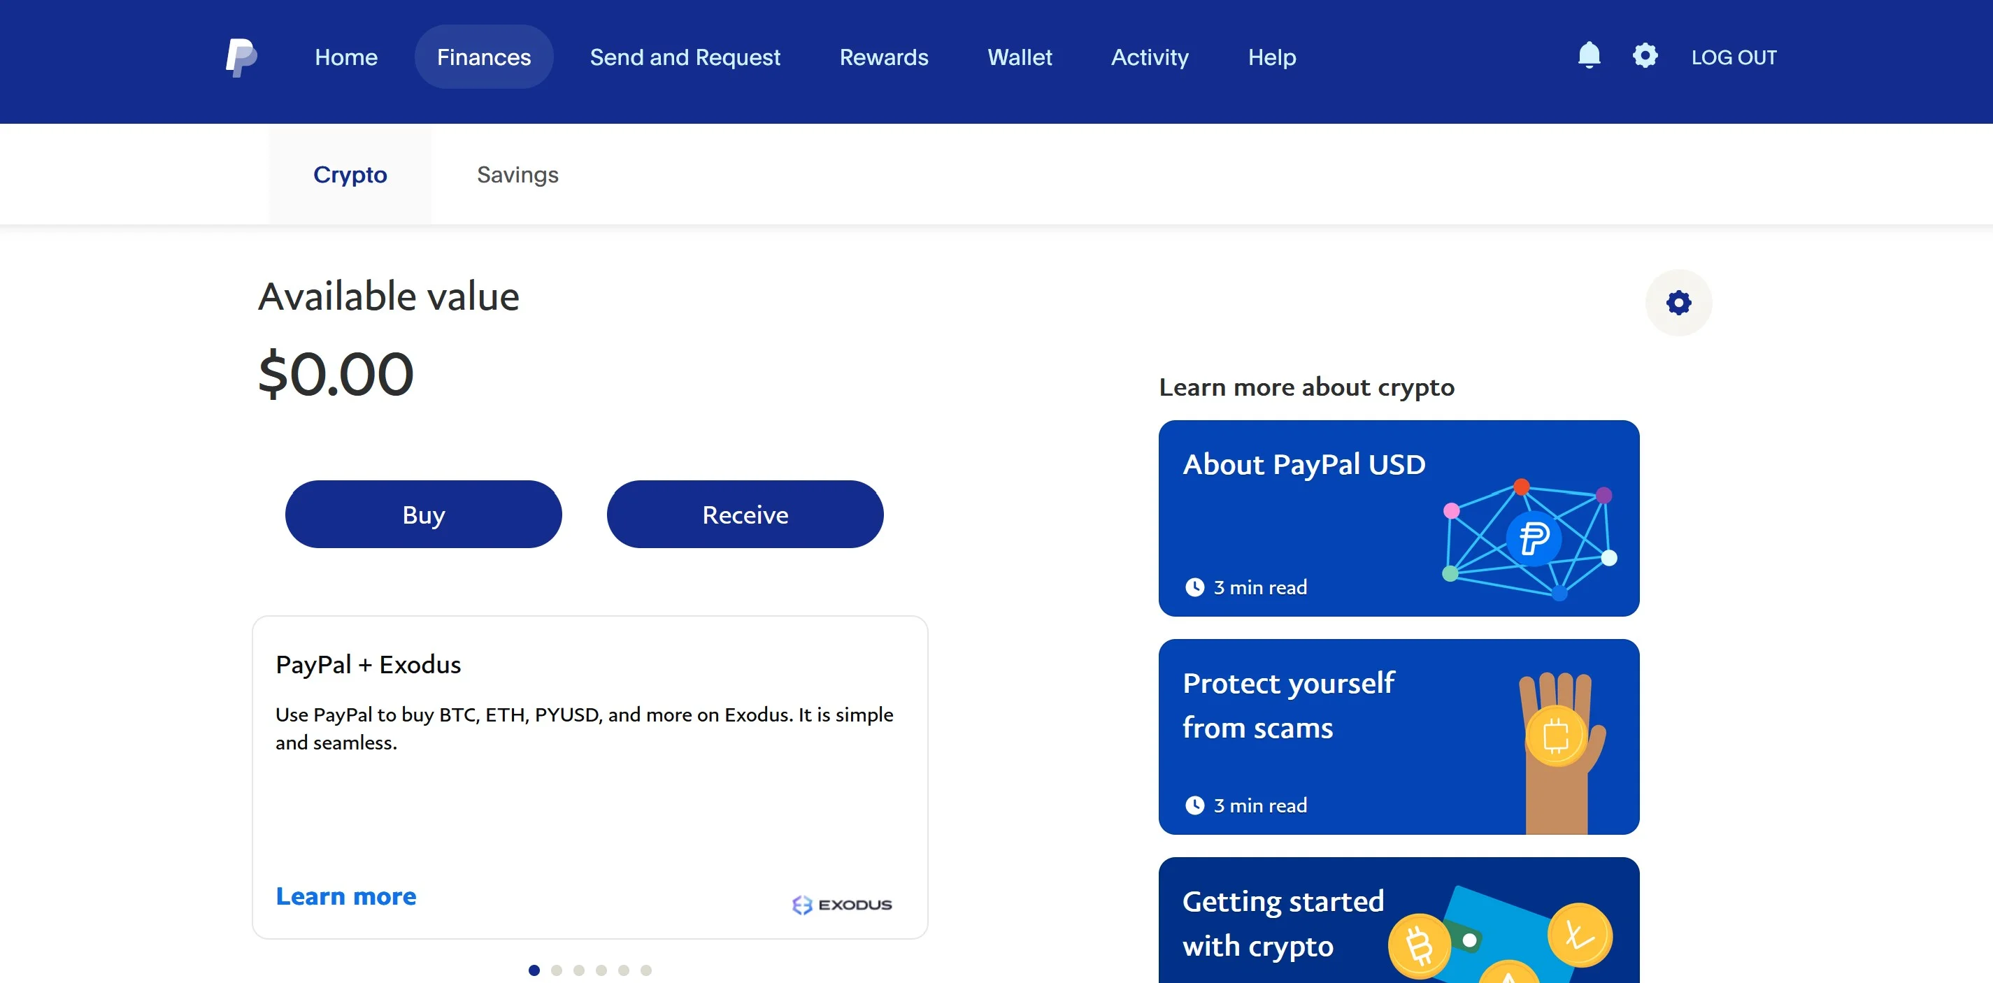Screen dimensions: 1993x983
Task: Click the Receive button
Action: click(745, 515)
